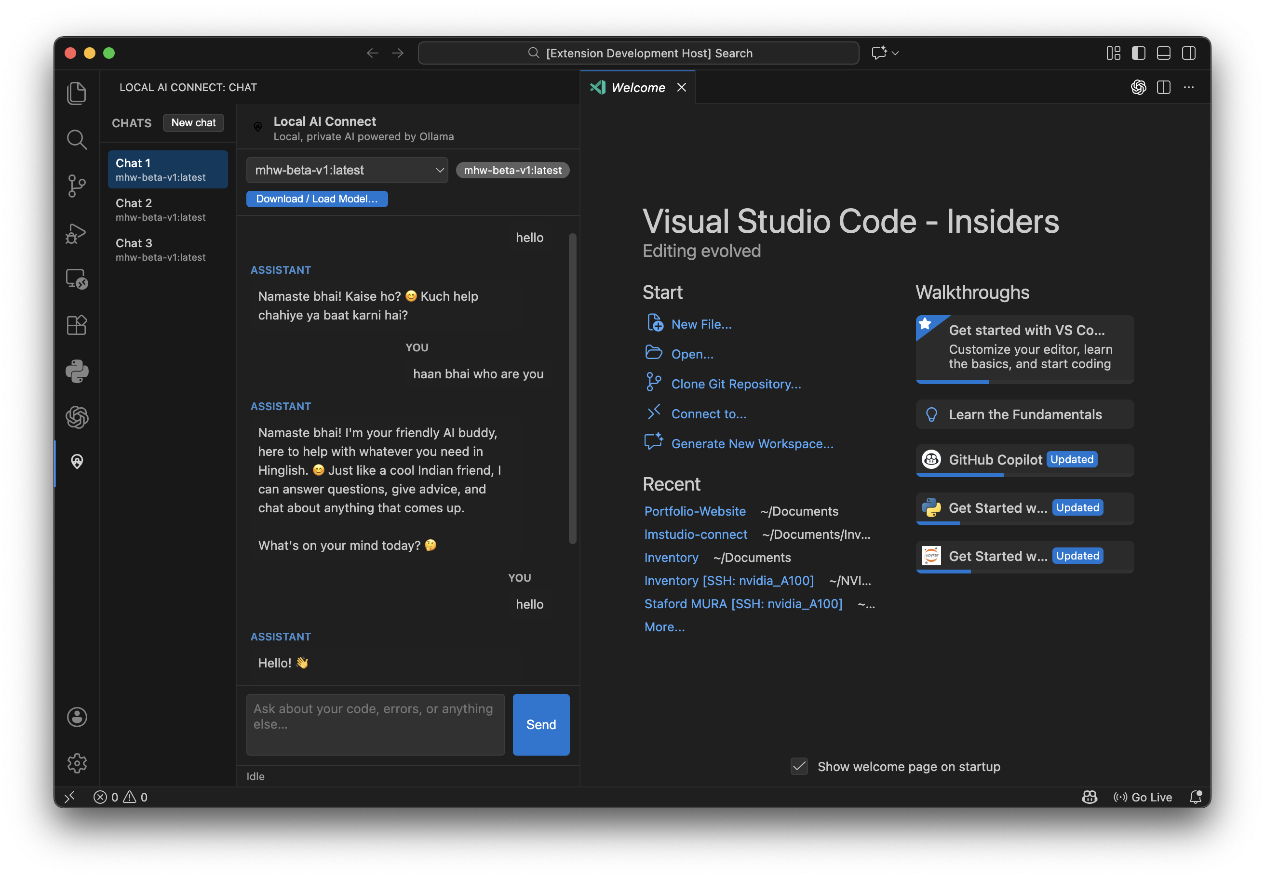This screenshot has height=879, width=1265.
Task: Open the Extensions view
Action: click(x=77, y=325)
